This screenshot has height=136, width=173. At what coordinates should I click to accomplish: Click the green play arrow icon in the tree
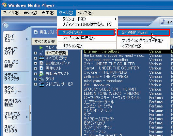pos(41,48)
